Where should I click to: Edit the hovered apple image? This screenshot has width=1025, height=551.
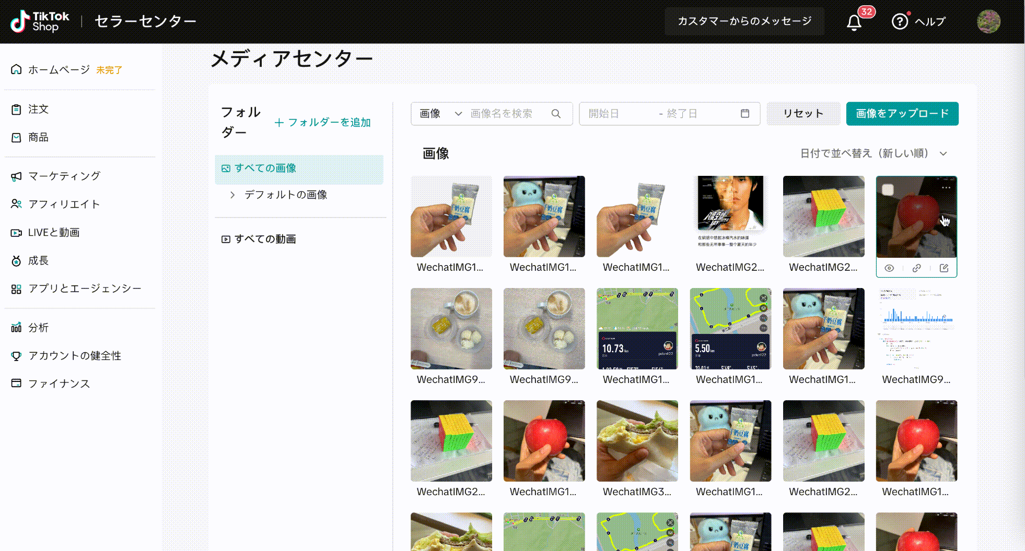pos(944,268)
